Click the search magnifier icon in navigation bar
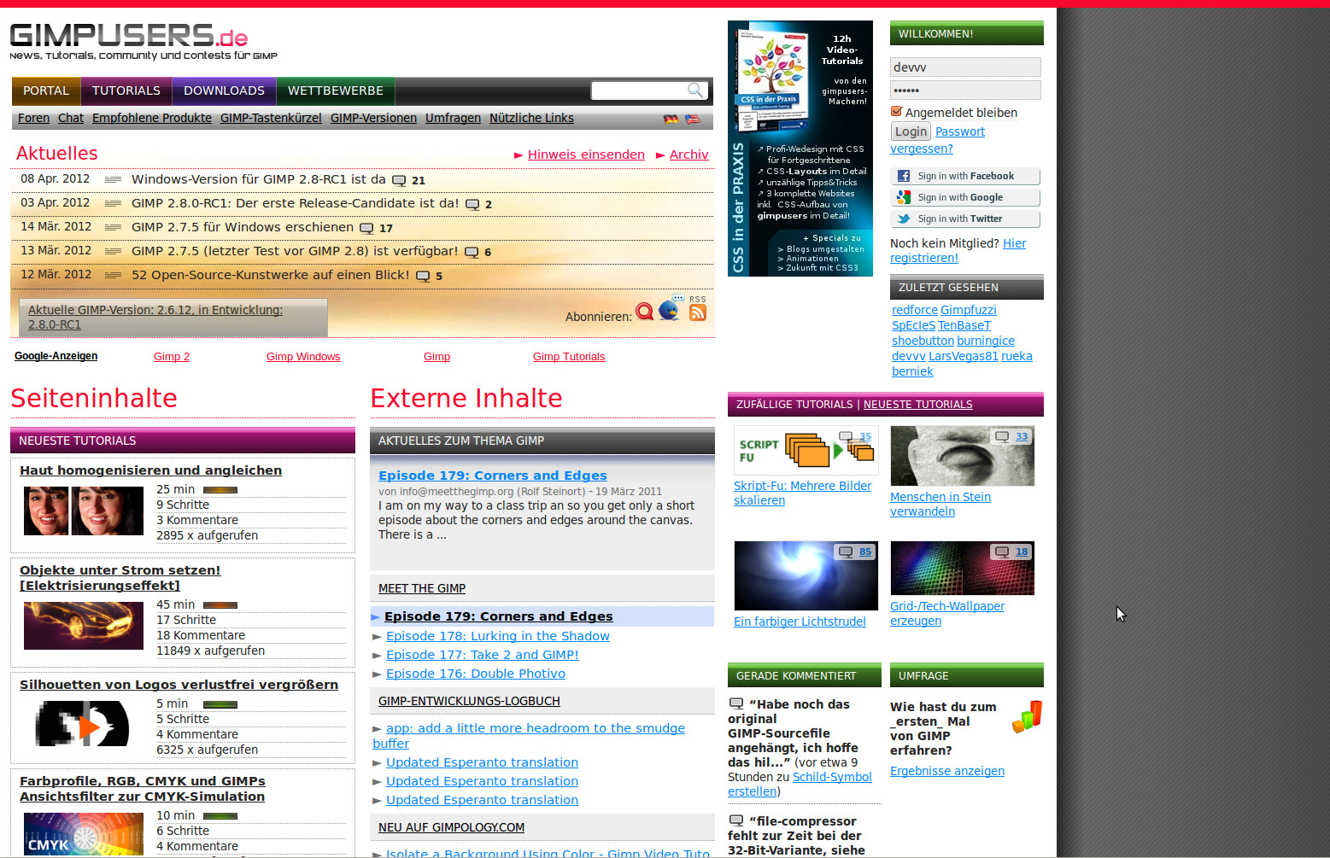Screen dimensions: 1330x858 click(695, 90)
